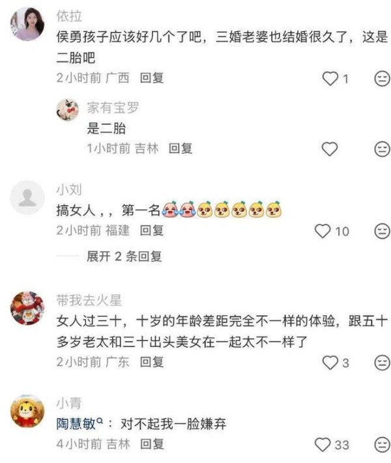Image resolution: width=391 pixels, height=463 pixels.
Task: Dislike 小青's comment via face icon
Action: click(382, 445)
